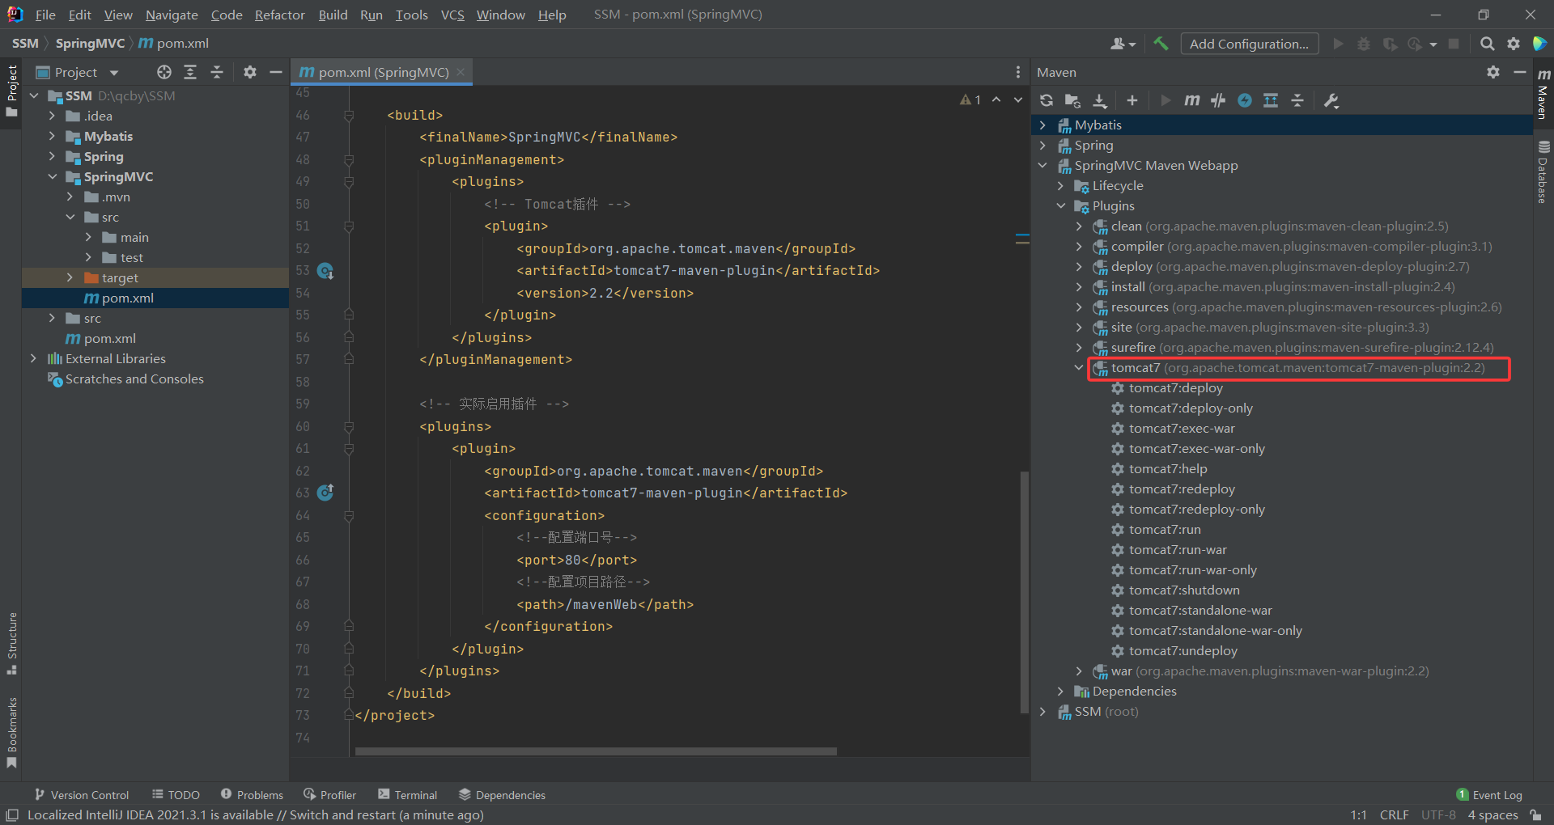This screenshot has height=825, width=1554.
Task: Open Event Log
Action: click(x=1489, y=795)
